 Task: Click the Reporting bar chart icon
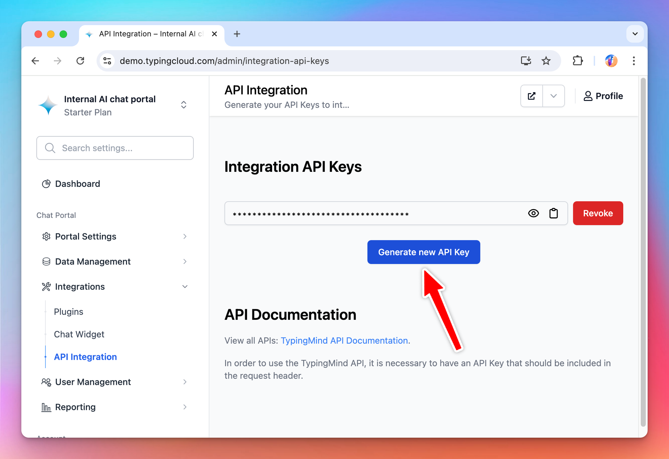tap(46, 407)
